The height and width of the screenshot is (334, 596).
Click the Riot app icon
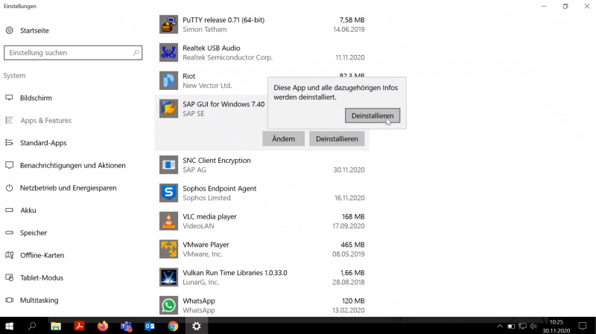pyautogui.click(x=168, y=80)
